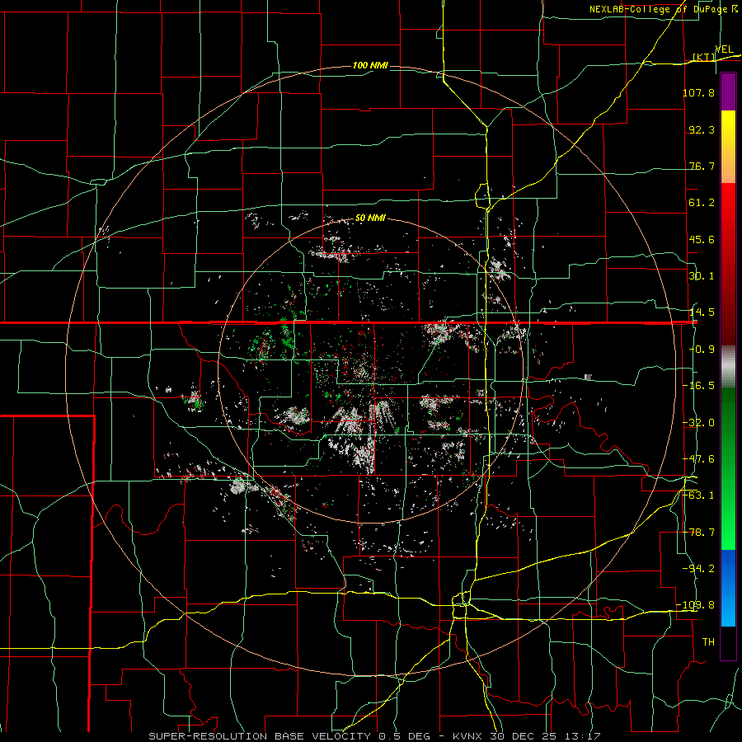Click the -109.8 scale value
This screenshot has width=742, height=742.
click(696, 605)
